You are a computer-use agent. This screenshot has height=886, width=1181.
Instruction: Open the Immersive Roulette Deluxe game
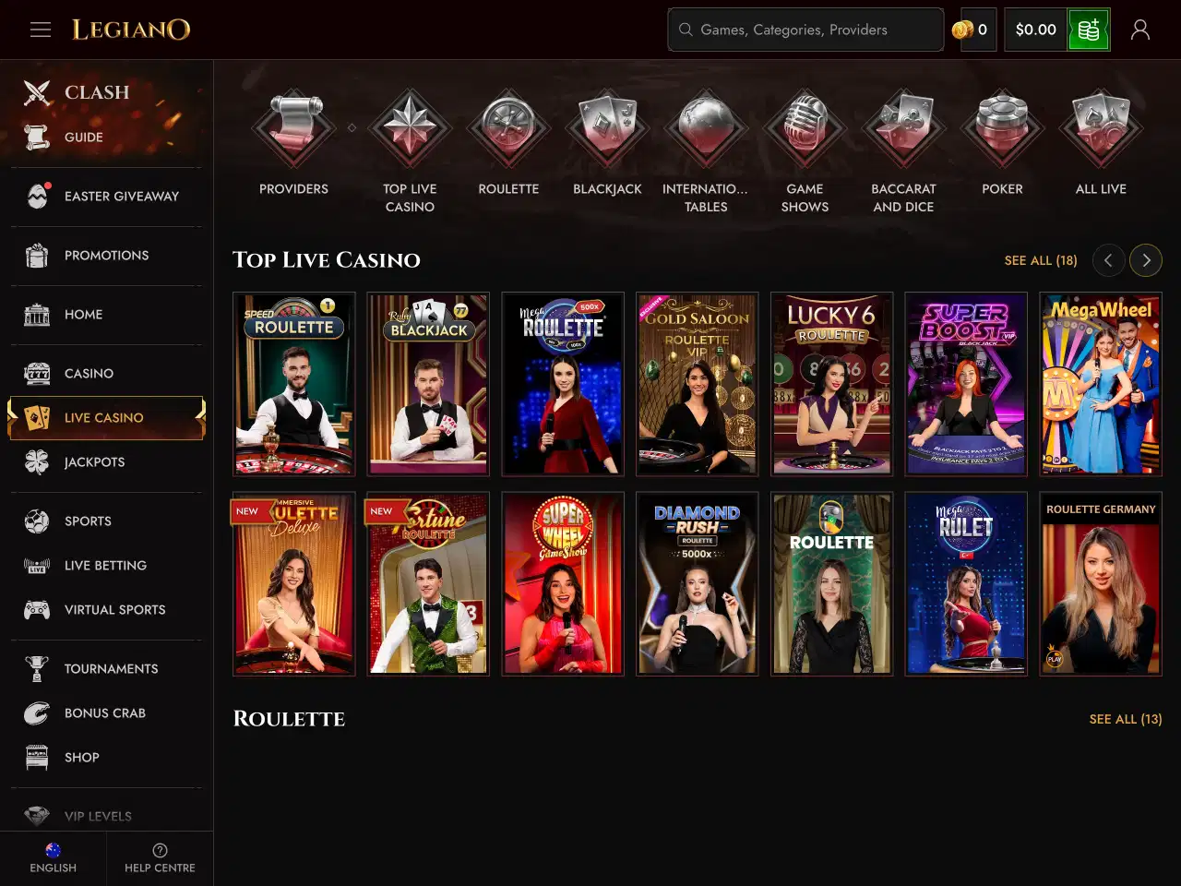[294, 584]
